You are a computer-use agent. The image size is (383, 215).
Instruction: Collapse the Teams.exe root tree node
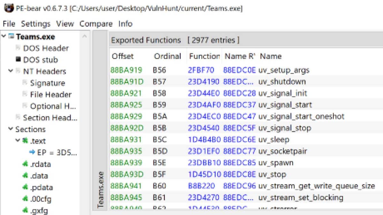(x=4, y=37)
